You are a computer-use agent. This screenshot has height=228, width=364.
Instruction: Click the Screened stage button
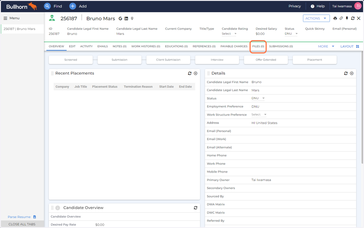click(x=71, y=60)
